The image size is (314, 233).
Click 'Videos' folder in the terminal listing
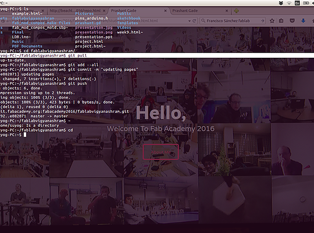124,27
